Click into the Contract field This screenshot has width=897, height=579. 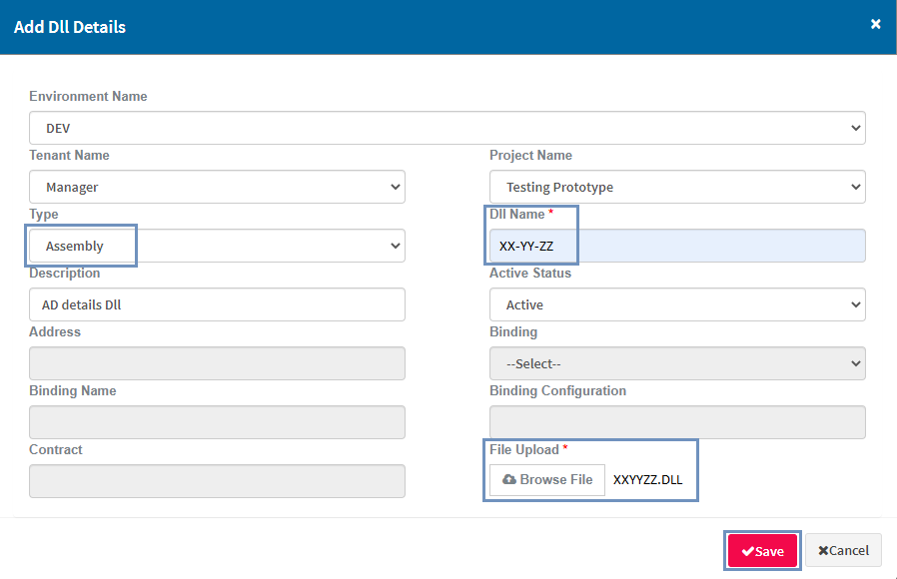(x=217, y=481)
